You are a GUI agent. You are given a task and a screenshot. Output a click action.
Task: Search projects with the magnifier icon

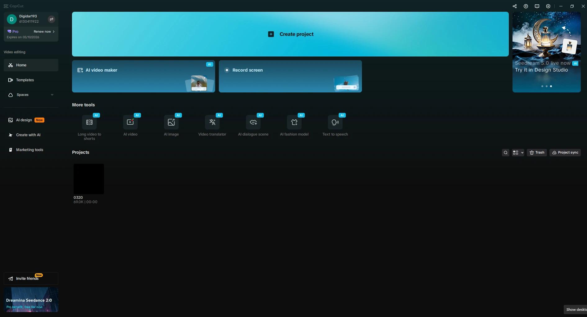click(506, 153)
